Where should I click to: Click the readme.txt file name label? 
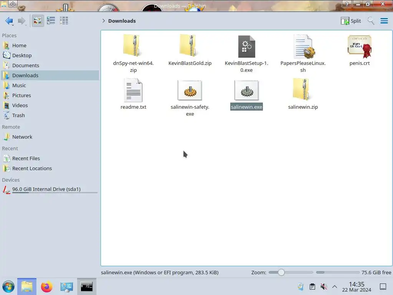133,107
